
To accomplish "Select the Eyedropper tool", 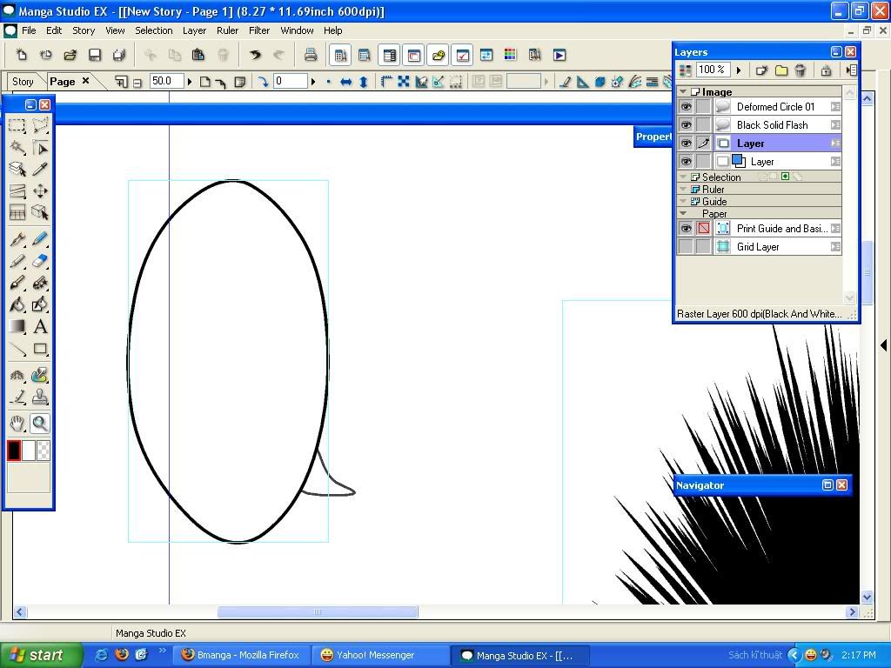I will coord(40,170).
